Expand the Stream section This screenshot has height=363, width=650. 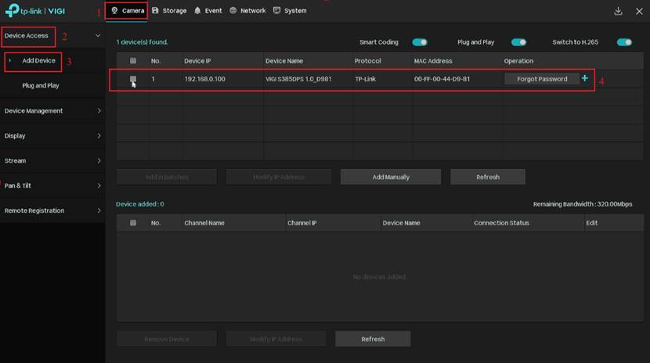pyautogui.click(x=52, y=160)
